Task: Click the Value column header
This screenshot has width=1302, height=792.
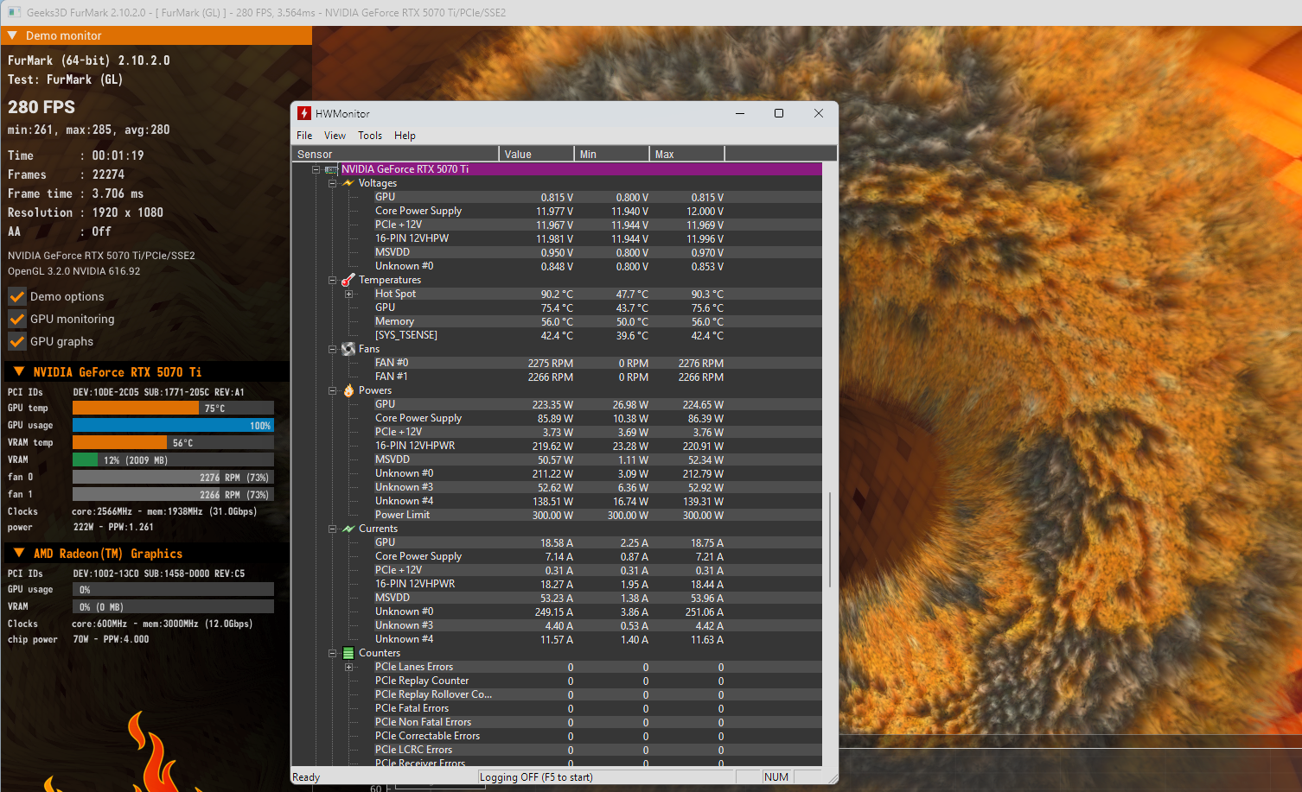Action: click(x=536, y=154)
